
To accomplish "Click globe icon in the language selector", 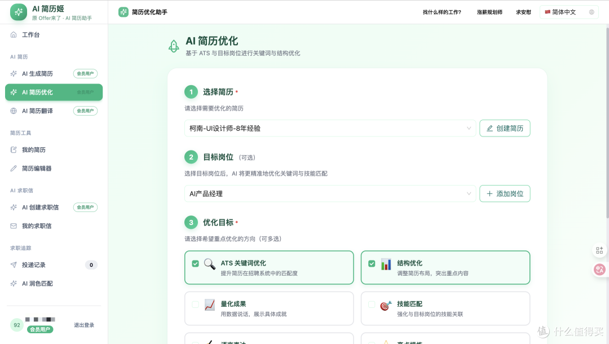I will coord(592,12).
